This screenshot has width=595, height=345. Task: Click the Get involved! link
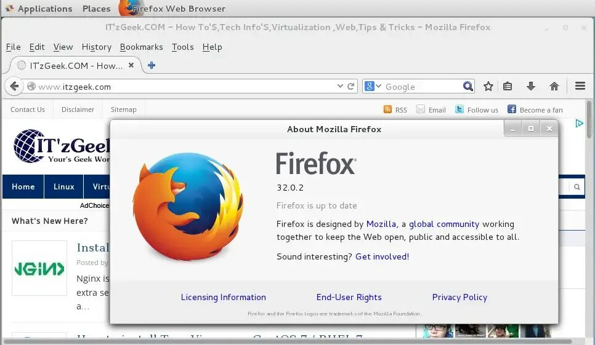tap(382, 257)
